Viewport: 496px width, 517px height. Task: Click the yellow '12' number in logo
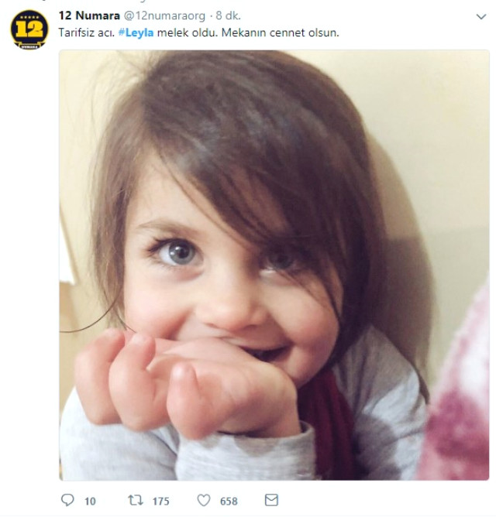[29, 29]
